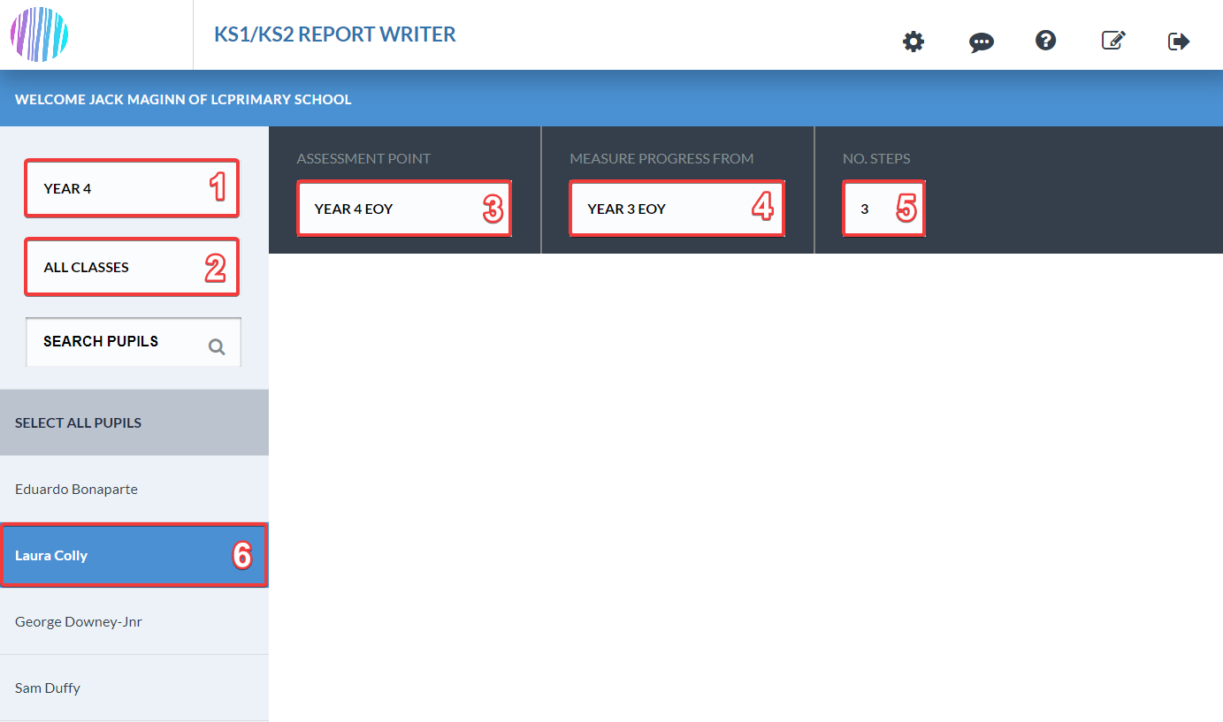Select pupil Eduardo Bonaparte
Image resolution: width=1223 pixels, height=722 pixels.
pos(134,489)
